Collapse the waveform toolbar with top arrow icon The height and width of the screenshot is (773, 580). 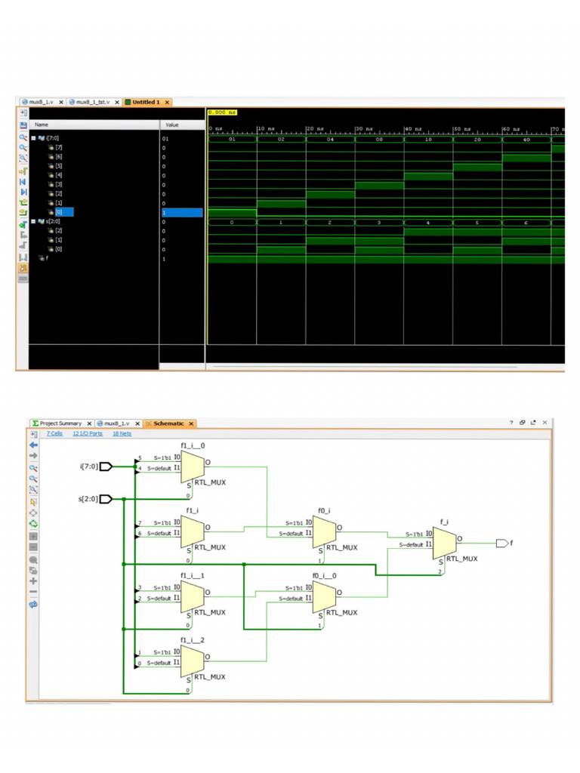tap(23, 113)
